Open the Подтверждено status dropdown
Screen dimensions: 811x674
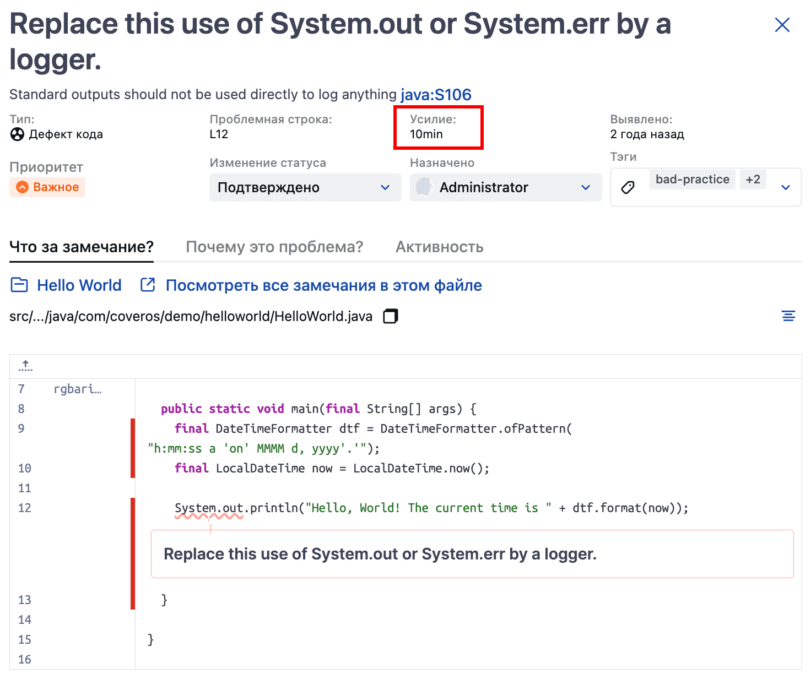click(305, 188)
